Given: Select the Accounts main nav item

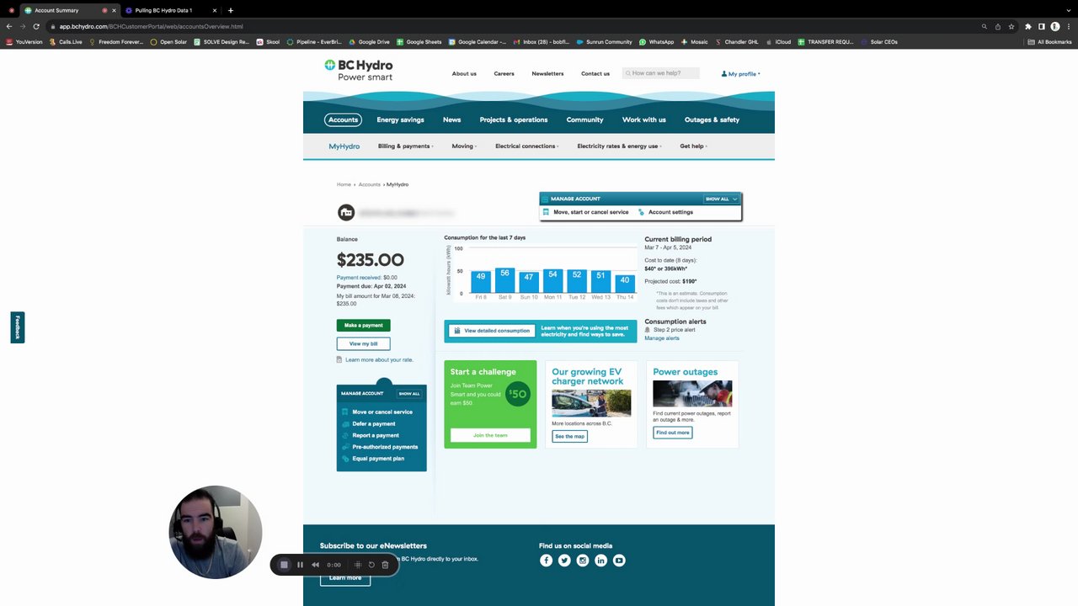Looking at the screenshot, I should [x=343, y=120].
